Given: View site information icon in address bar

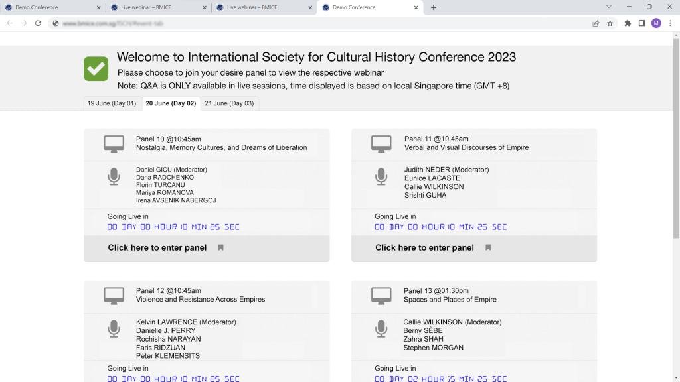Looking at the screenshot, I should [56, 23].
